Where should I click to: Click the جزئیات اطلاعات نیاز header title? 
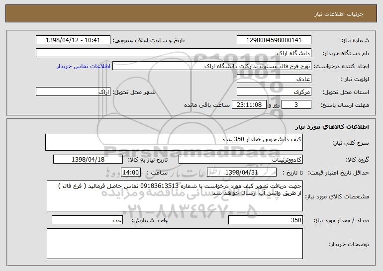click(339, 14)
